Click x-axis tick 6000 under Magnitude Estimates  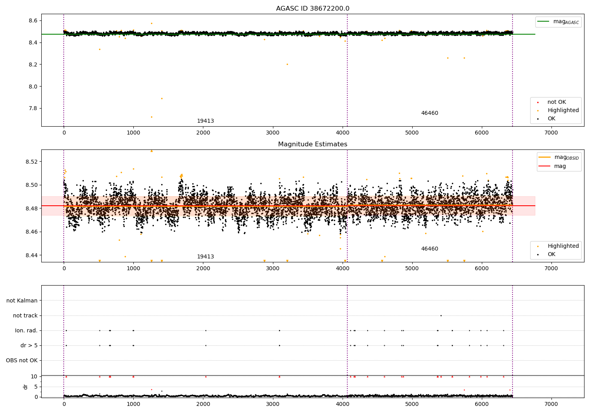click(x=482, y=269)
